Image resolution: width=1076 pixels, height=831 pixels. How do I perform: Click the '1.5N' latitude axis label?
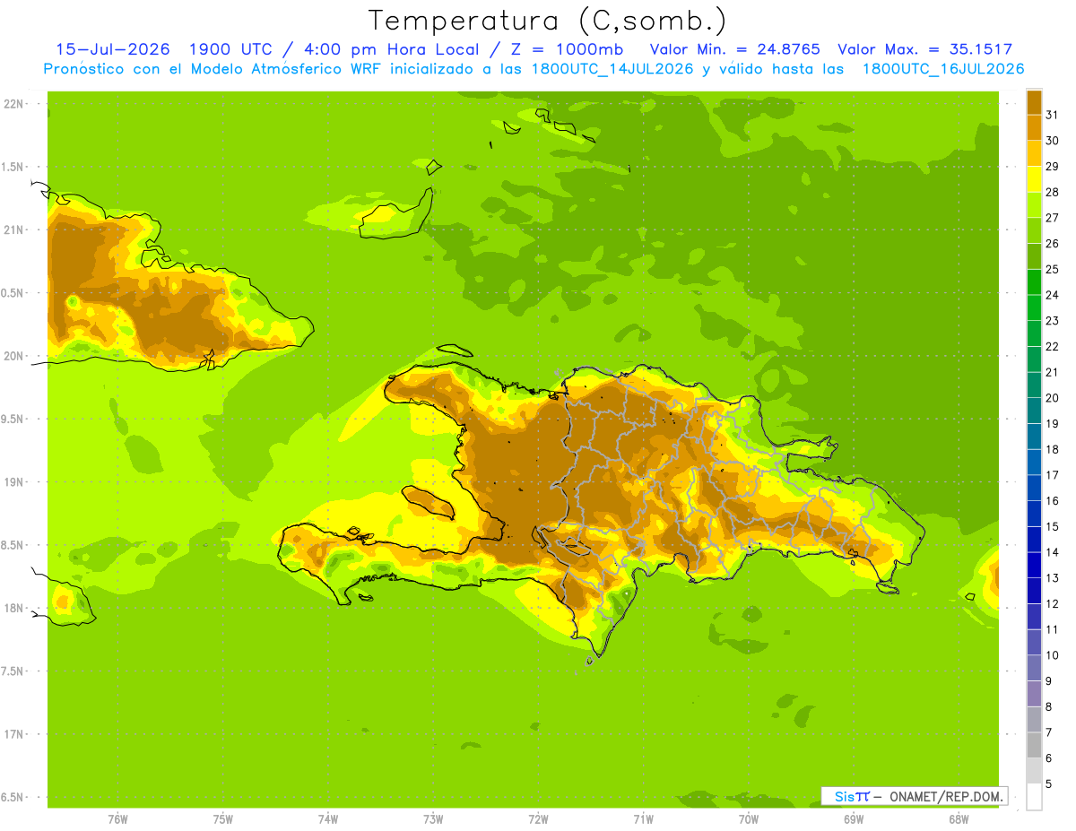(x=13, y=167)
